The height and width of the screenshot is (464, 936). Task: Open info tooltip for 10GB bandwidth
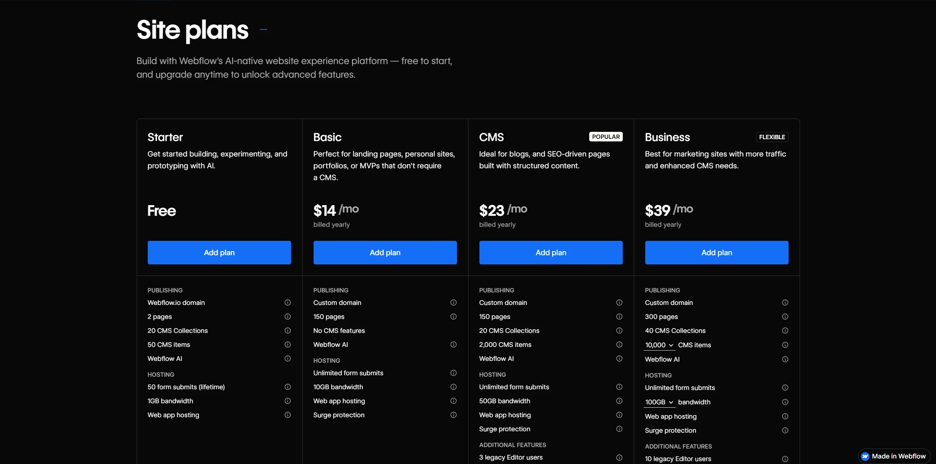(x=453, y=387)
